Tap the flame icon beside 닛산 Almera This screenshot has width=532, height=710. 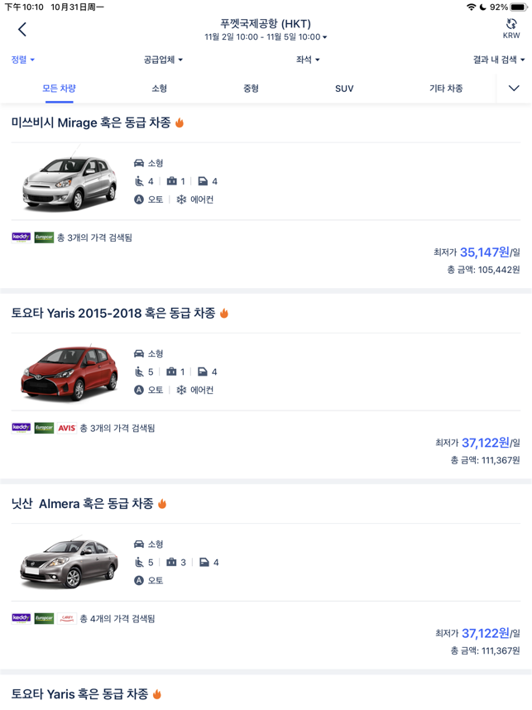162,504
